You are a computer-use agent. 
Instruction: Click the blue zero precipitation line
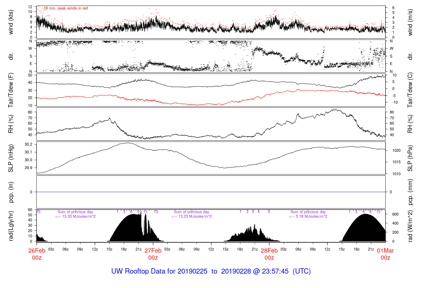211,192
